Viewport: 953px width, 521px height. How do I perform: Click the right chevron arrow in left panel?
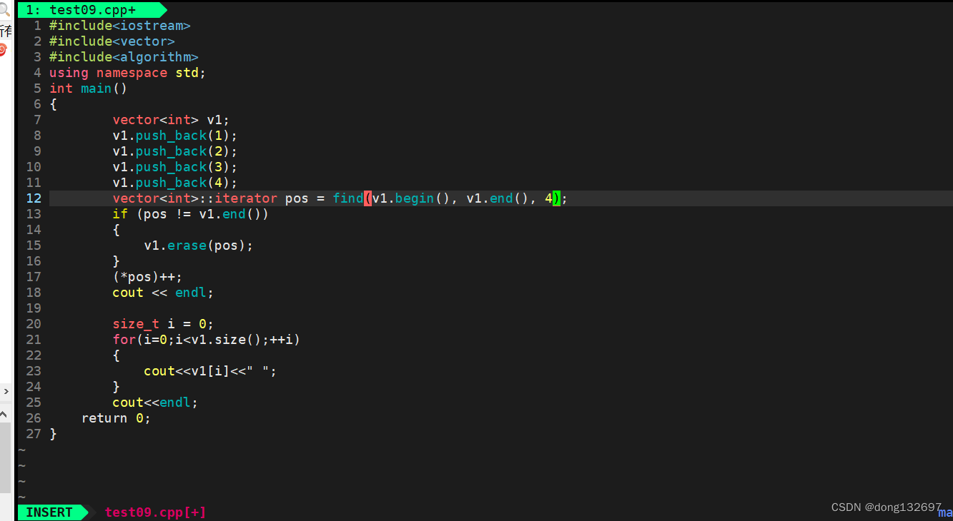[x=5, y=391]
